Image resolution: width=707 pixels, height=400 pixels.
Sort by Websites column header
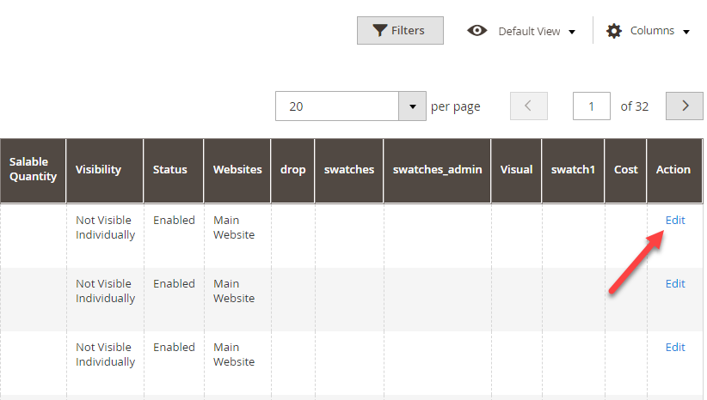coord(237,171)
